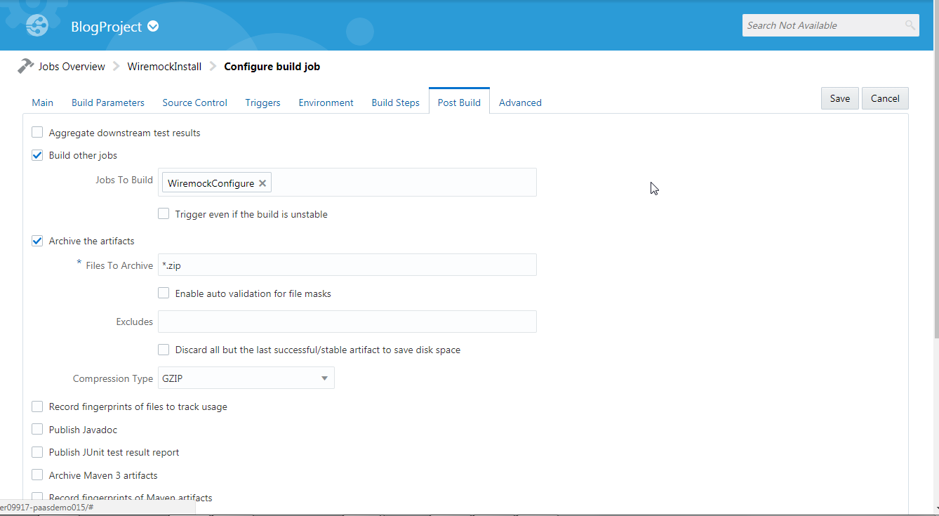
Task: Click the search magnifier icon
Action: click(910, 25)
